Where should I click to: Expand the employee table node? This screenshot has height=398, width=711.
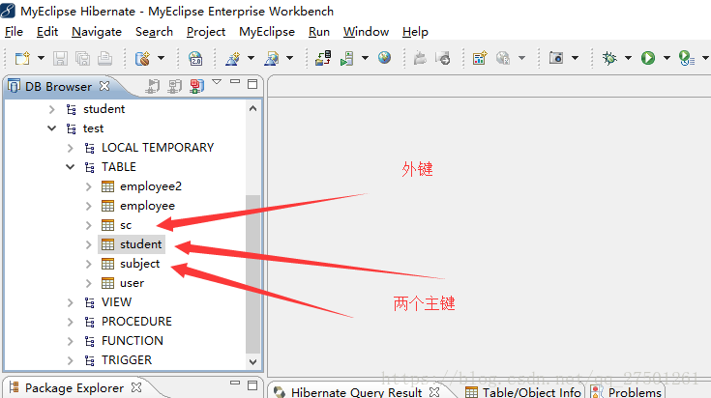coord(88,206)
